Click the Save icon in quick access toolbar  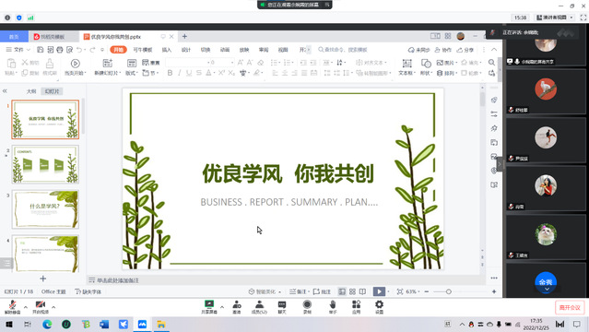[41, 50]
